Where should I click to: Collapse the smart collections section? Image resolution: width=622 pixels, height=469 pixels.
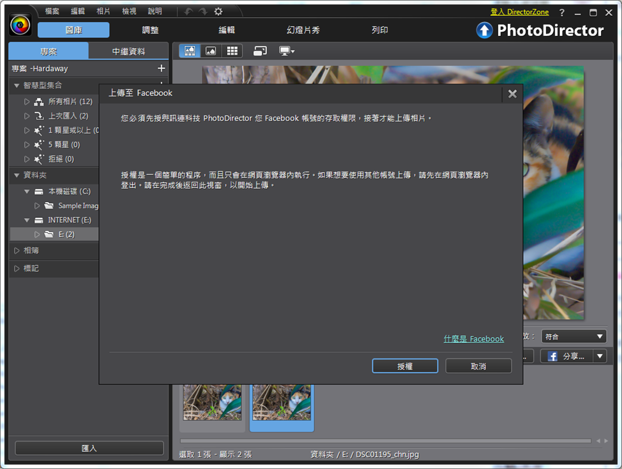(16, 85)
